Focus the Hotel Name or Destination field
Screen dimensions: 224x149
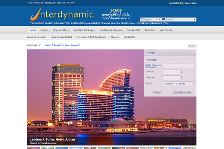pos(178,66)
